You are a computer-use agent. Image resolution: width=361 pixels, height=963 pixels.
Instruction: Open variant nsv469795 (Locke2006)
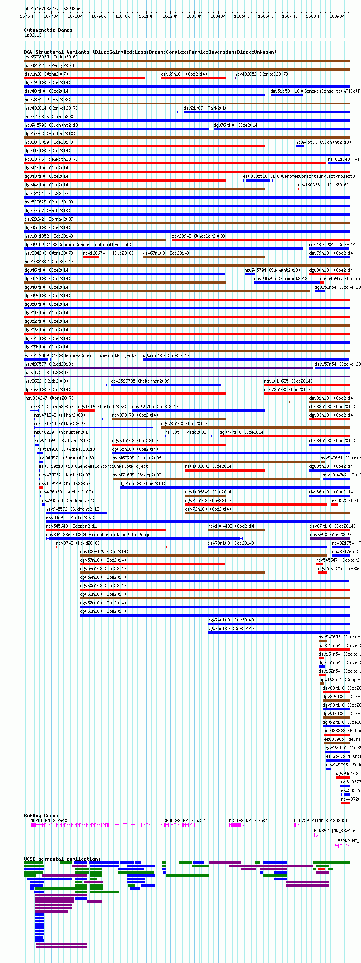coord(138,458)
